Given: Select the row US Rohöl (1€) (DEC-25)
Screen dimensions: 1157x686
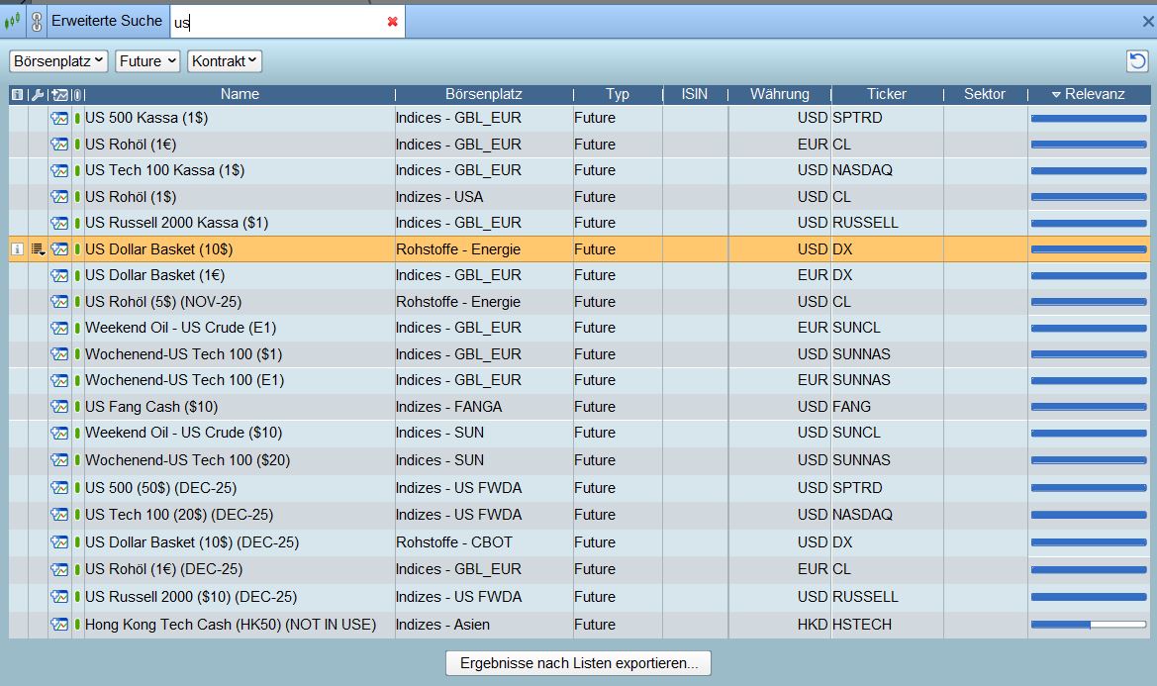Looking at the screenshot, I should click(579, 569).
